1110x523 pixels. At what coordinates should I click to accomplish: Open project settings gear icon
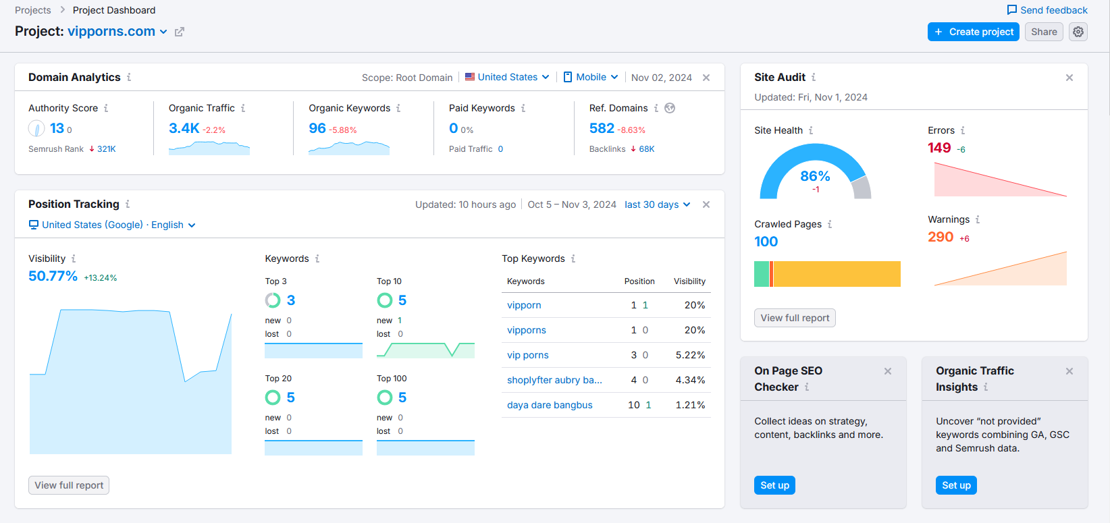point(1078,32)
